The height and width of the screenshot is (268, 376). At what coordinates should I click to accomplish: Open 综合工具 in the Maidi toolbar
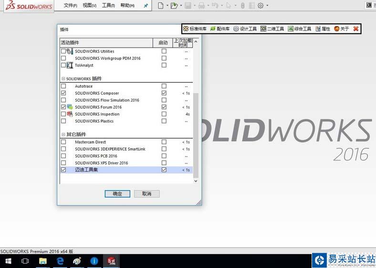300,29
